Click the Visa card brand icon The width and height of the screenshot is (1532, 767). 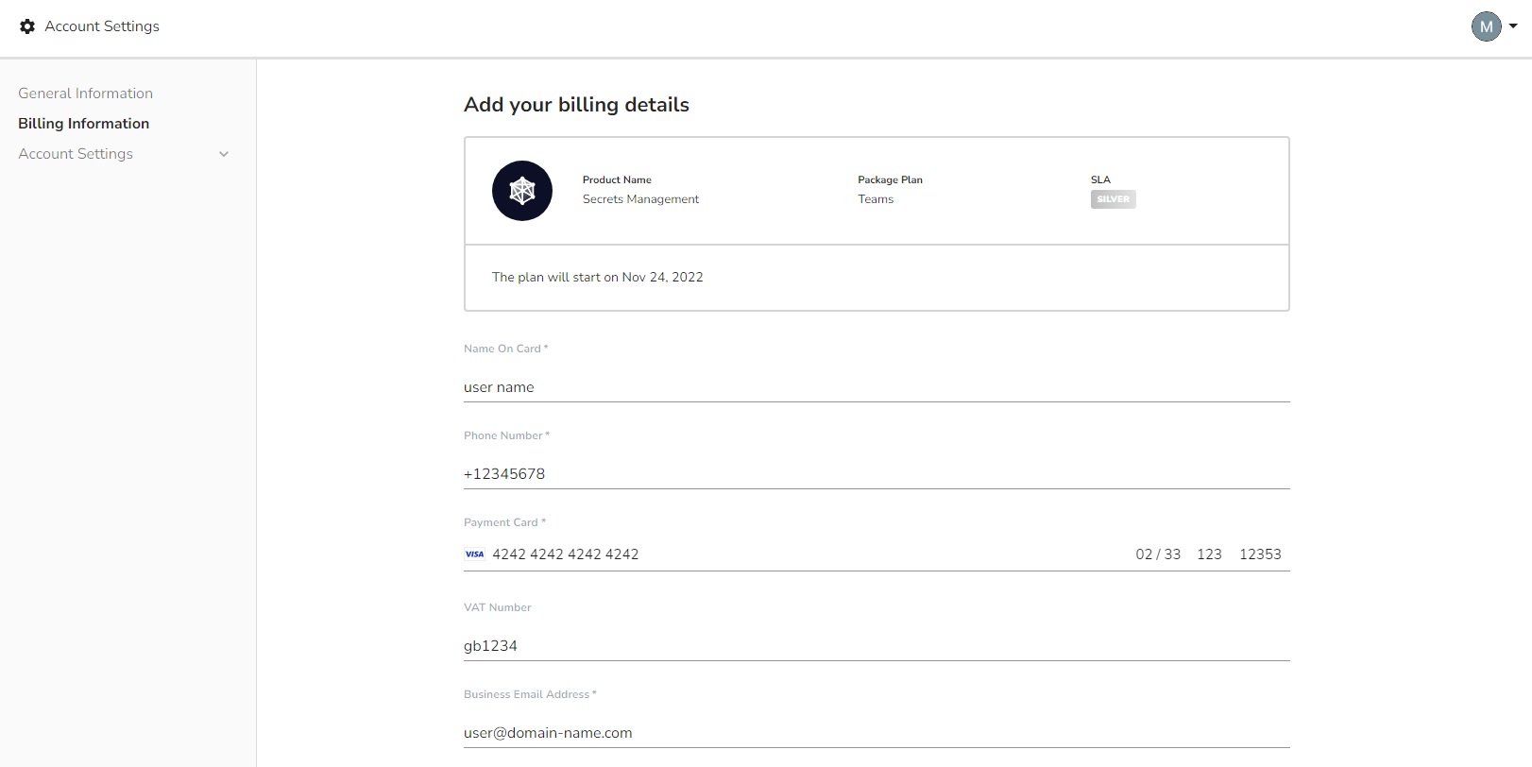(x=474, y=554)
